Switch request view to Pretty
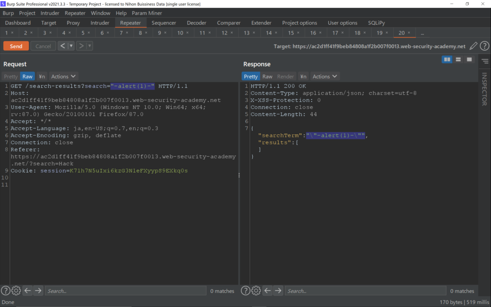The width and height of the screenshot is (491, 307). (11, 76)
